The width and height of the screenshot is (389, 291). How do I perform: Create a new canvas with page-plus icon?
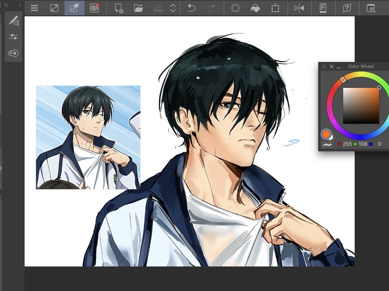(x=119, y=8)
